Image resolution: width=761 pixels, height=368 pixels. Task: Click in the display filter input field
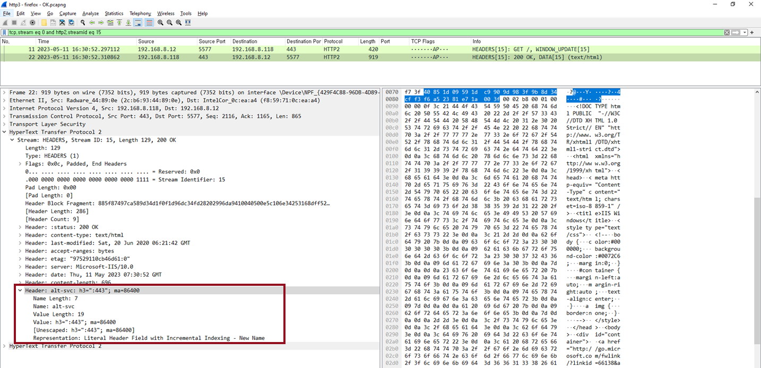(365, 32)
